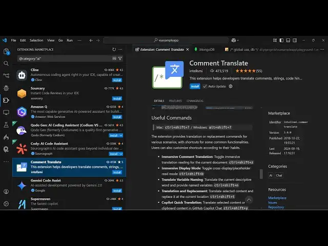Install Cody AI Code Assistant
Image resolution: width=328 pixels, height=246 pixels.
tap(114, 154)
